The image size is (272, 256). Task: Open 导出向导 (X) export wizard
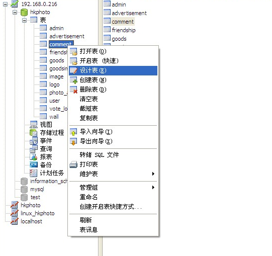tap(113, 141)
